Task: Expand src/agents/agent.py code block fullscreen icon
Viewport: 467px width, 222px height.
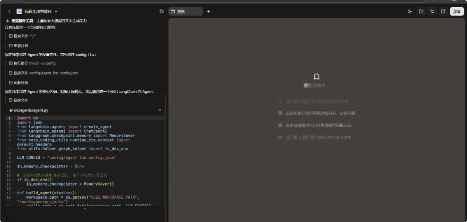Action: pyautogui.click(x=159, y=110)
